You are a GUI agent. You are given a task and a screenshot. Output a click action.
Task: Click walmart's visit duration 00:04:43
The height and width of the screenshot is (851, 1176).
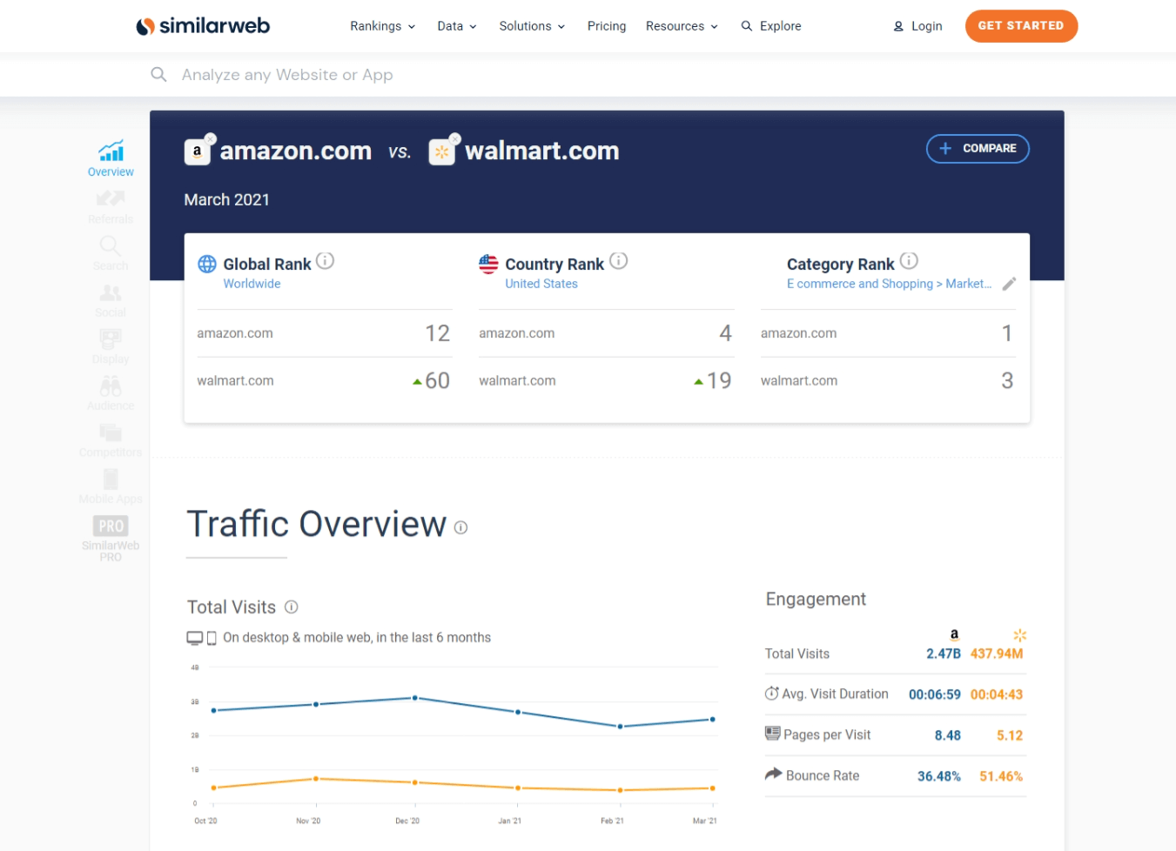997,694
